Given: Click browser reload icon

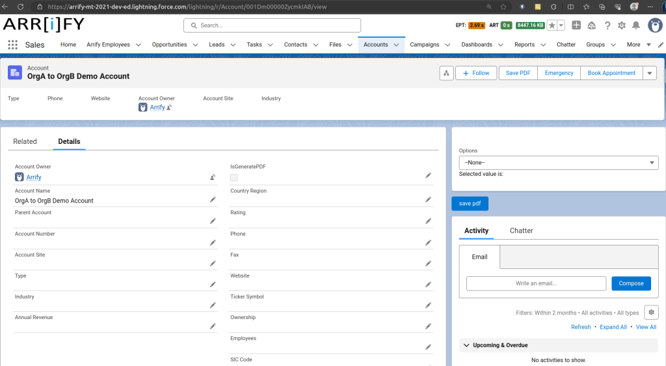Looking at the screenshot, I should point(20,7).
